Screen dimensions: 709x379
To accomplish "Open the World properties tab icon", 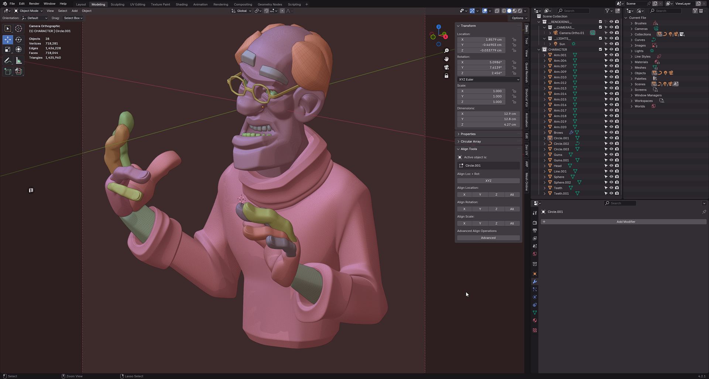I will [535, 254].
